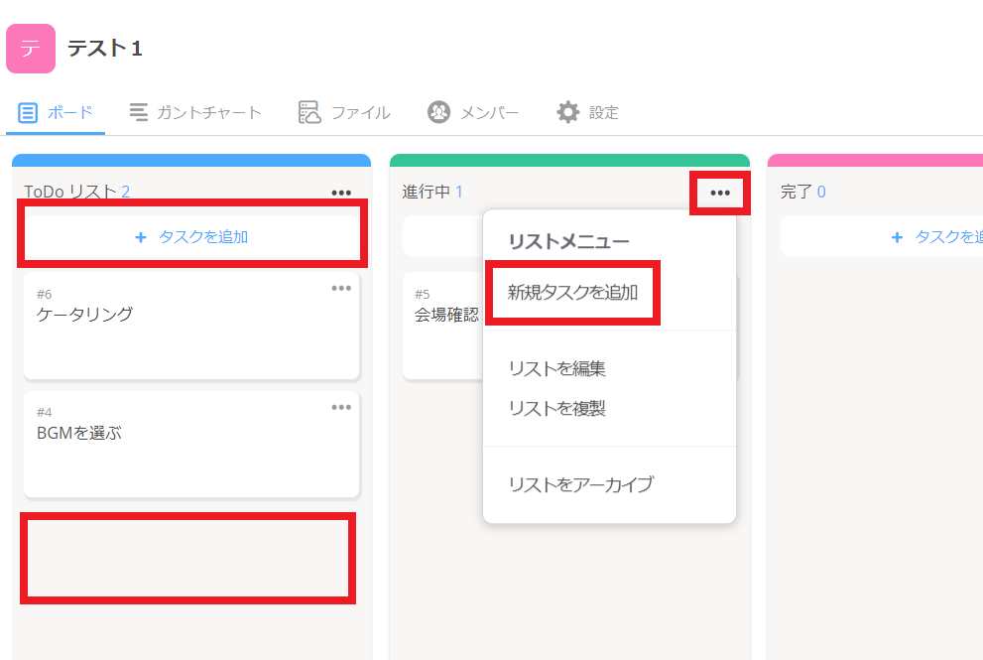Screen dimensions: 983x660
Task: Choose リストをアーカイブ menu entry
Action: (580, 484)
